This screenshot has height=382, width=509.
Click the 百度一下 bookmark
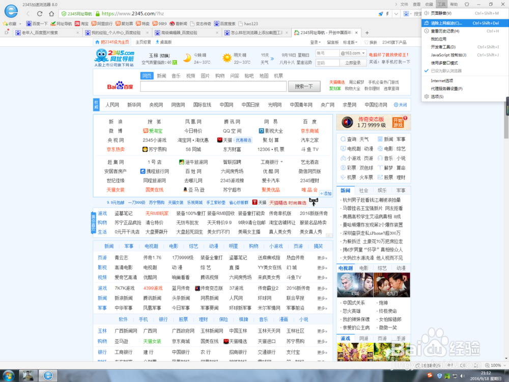[x=37, y=24]
